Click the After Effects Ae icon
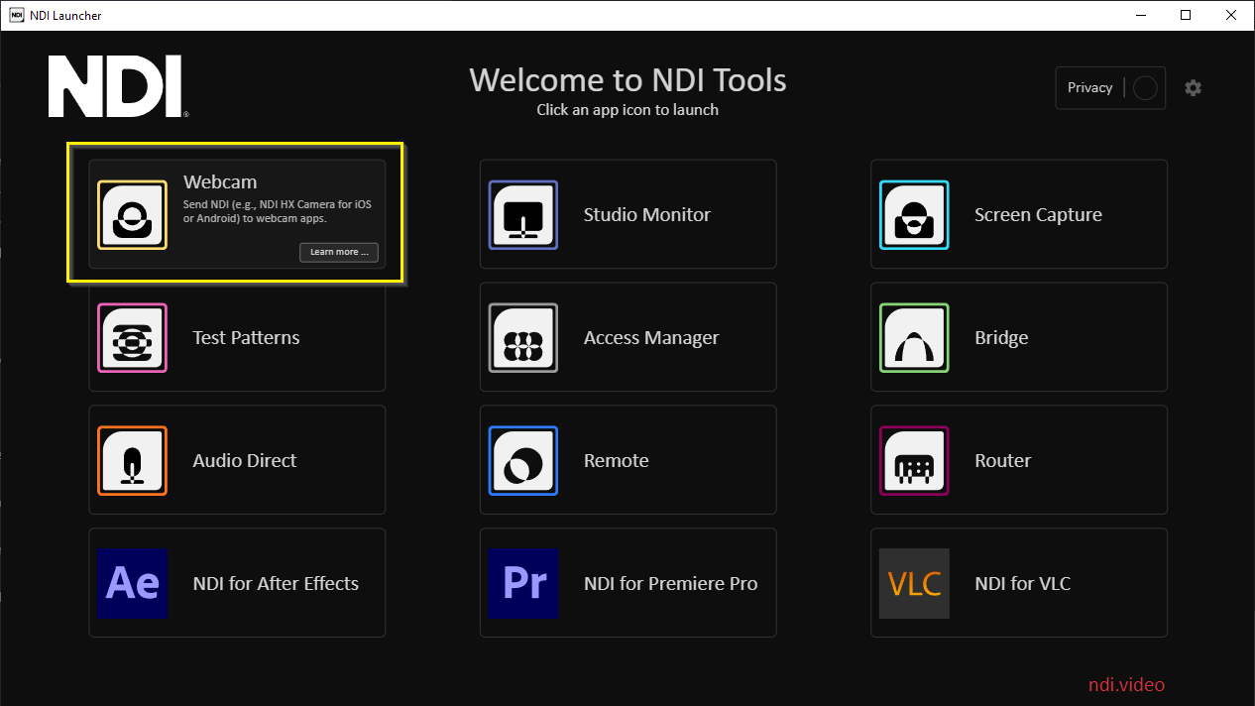Image resolution: width=1255 pixels, height=706 pixels. click(x=132, y=584)
